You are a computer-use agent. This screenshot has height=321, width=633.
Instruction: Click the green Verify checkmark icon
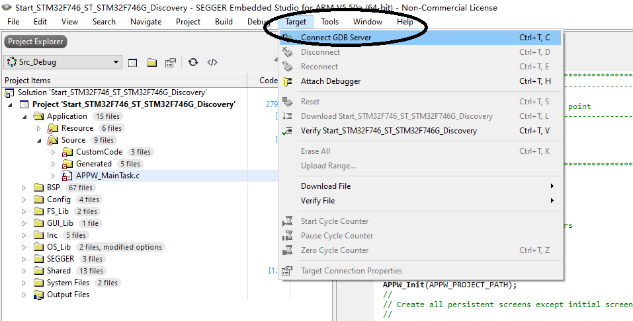click(x=288, y=131)
